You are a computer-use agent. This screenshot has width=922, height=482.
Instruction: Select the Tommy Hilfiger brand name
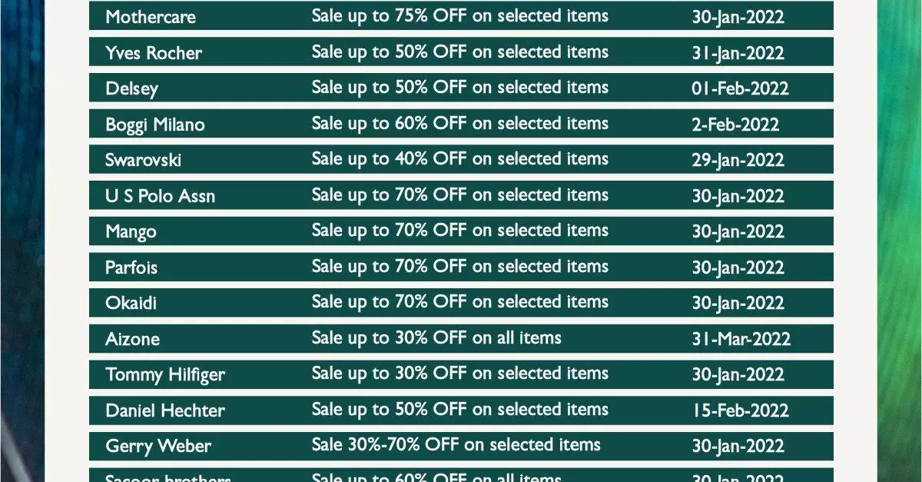[165, 375]
